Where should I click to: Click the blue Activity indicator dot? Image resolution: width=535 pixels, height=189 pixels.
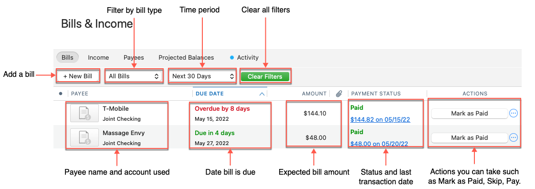tap(232, 58)
